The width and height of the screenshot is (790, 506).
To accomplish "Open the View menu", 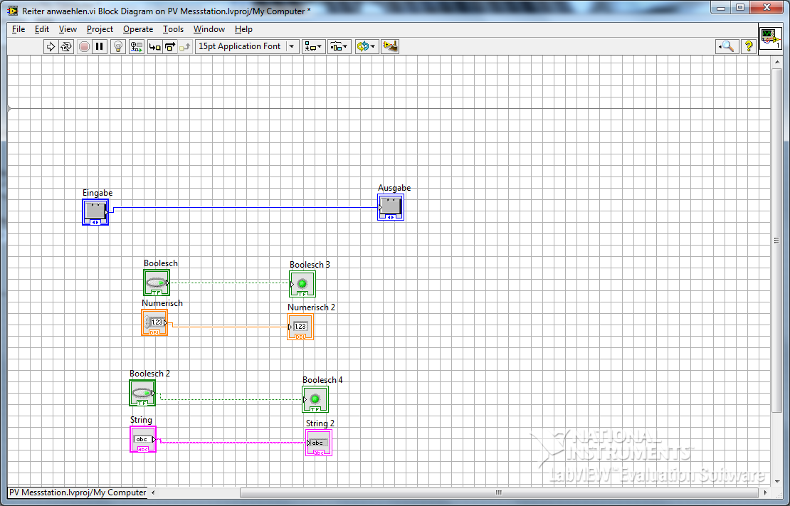I will [68, 29].
